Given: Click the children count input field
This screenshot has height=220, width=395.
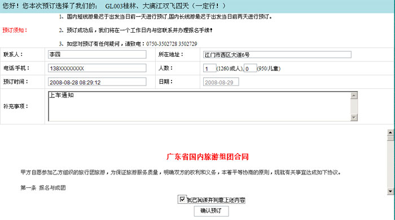Looking at the screenshot, I should point(250,68).
